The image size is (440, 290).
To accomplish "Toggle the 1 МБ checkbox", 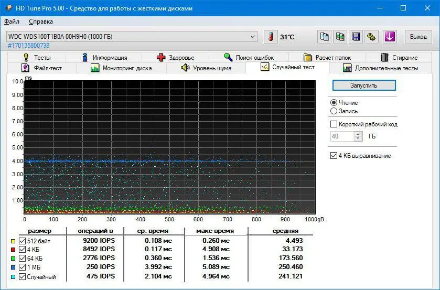I will (x=22, y=267).
